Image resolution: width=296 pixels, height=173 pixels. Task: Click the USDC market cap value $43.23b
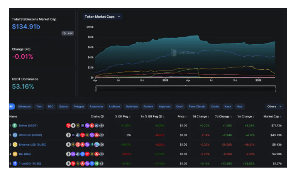coord(276,135)
